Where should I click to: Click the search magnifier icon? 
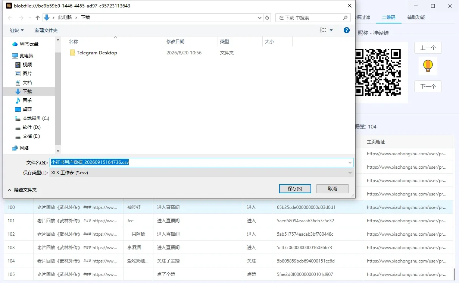tap(346, 18)
